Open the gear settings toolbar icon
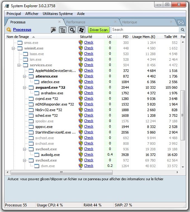Image resolution: width=190 pixels, height=212 pixels. tap(72, 30)
